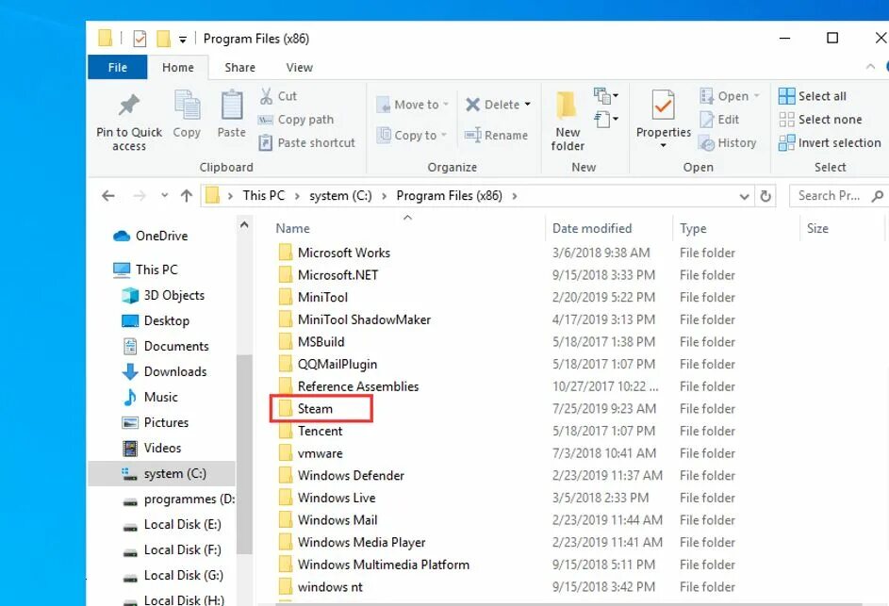Open OneDrive in navigation pane
The height and width of the screenshot is (606, 889).
[x=151, y=236]
